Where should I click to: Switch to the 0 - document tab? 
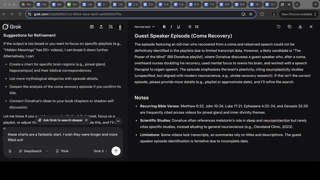point(102,4)
